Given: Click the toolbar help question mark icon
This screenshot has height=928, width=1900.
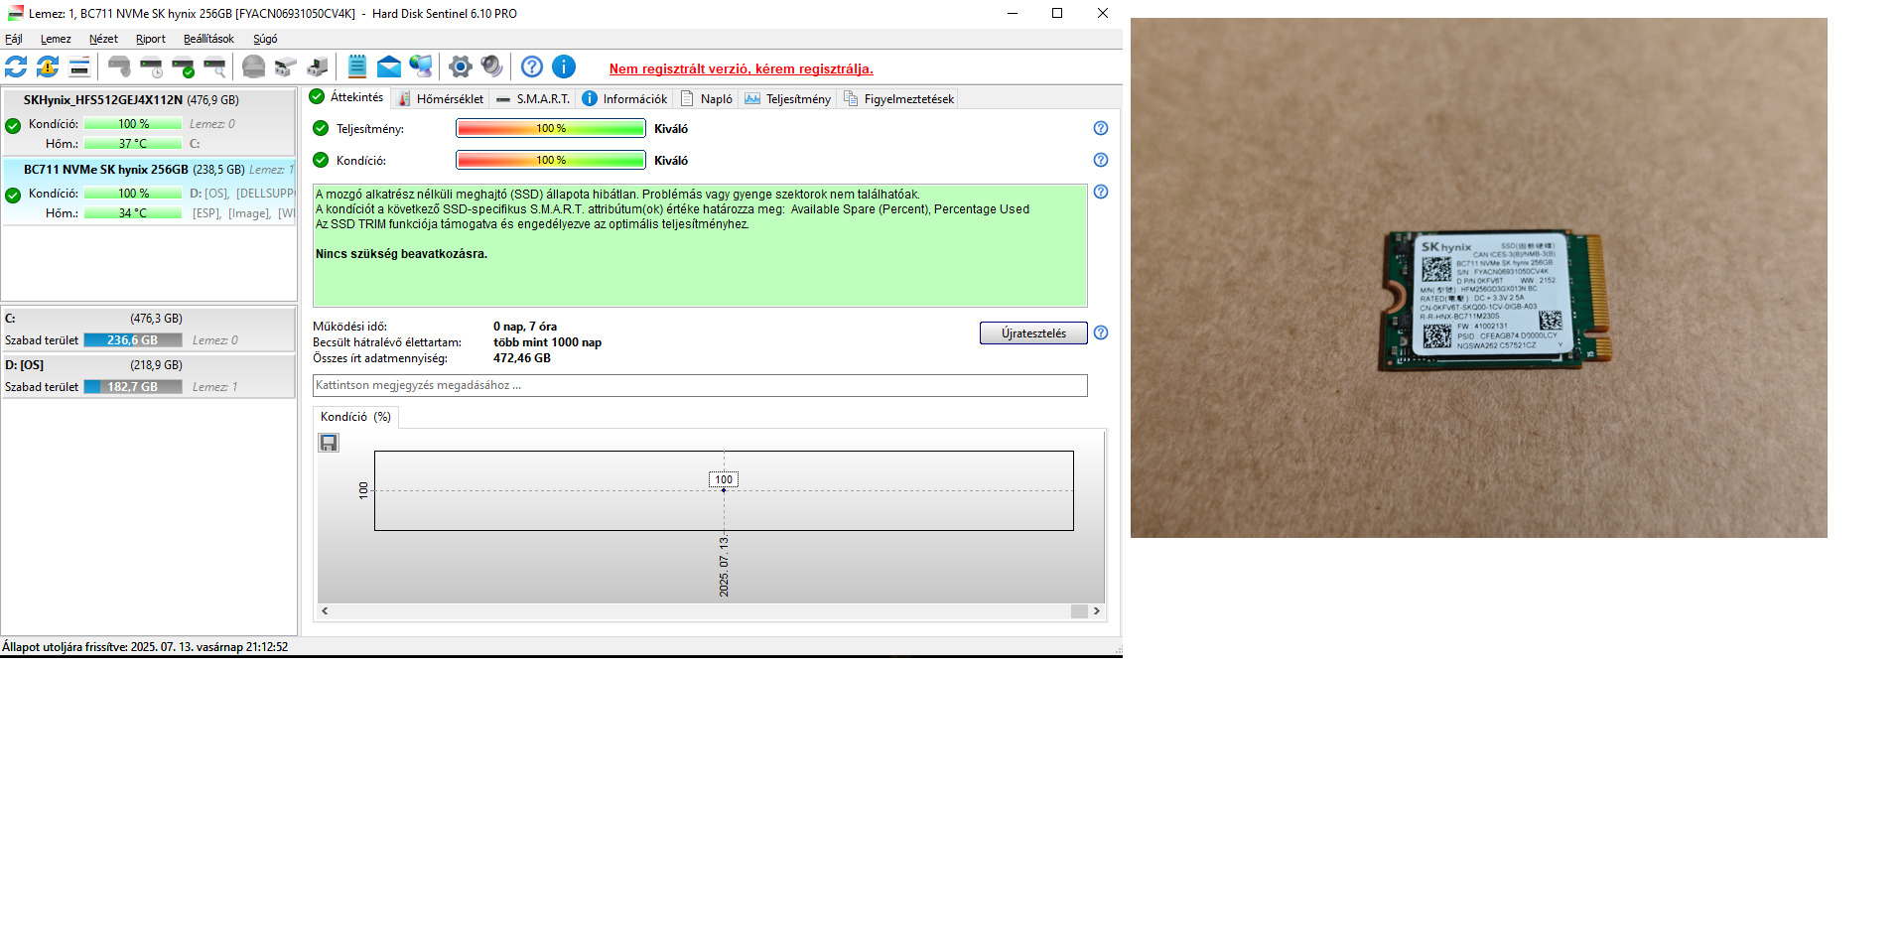Looking at the screenshot, I should [x=532, y=66].
